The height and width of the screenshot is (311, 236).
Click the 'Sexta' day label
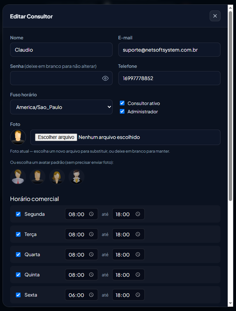tap(31, 295)
